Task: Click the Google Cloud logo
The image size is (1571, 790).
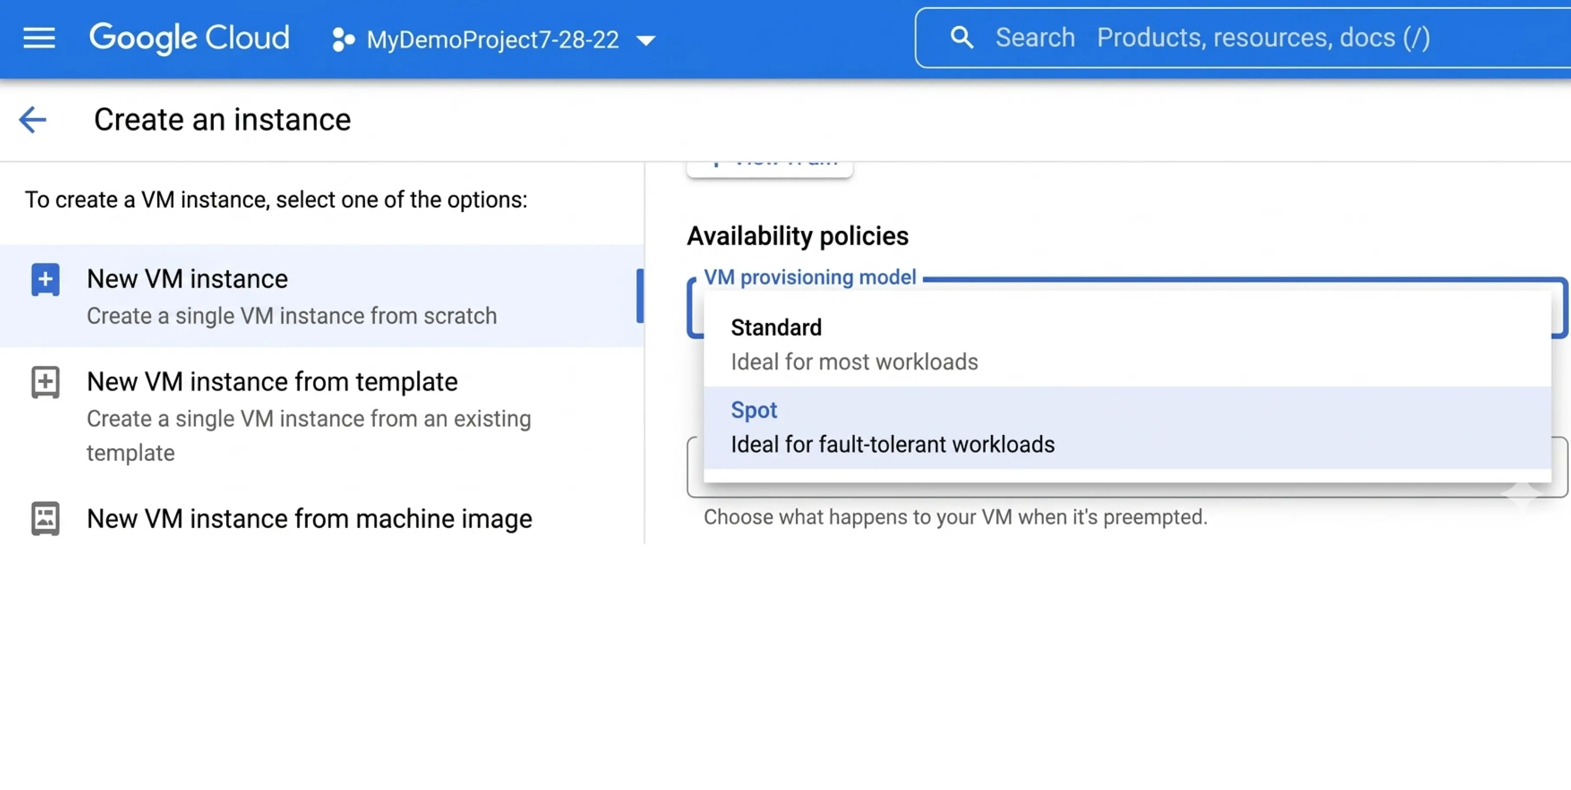Action: [x=189, y=38]
